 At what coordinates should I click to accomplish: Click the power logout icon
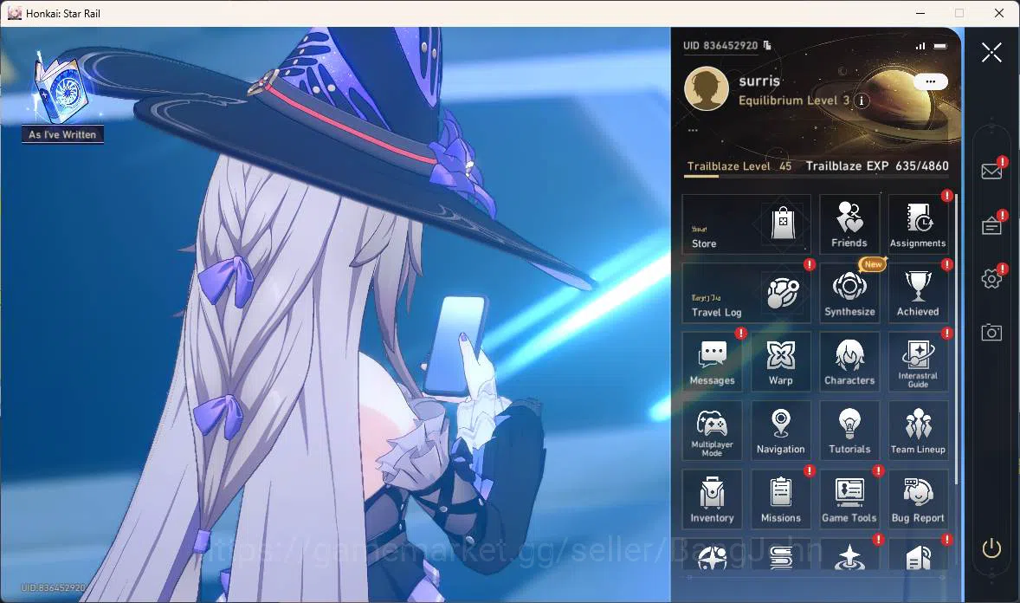(991, 548)
